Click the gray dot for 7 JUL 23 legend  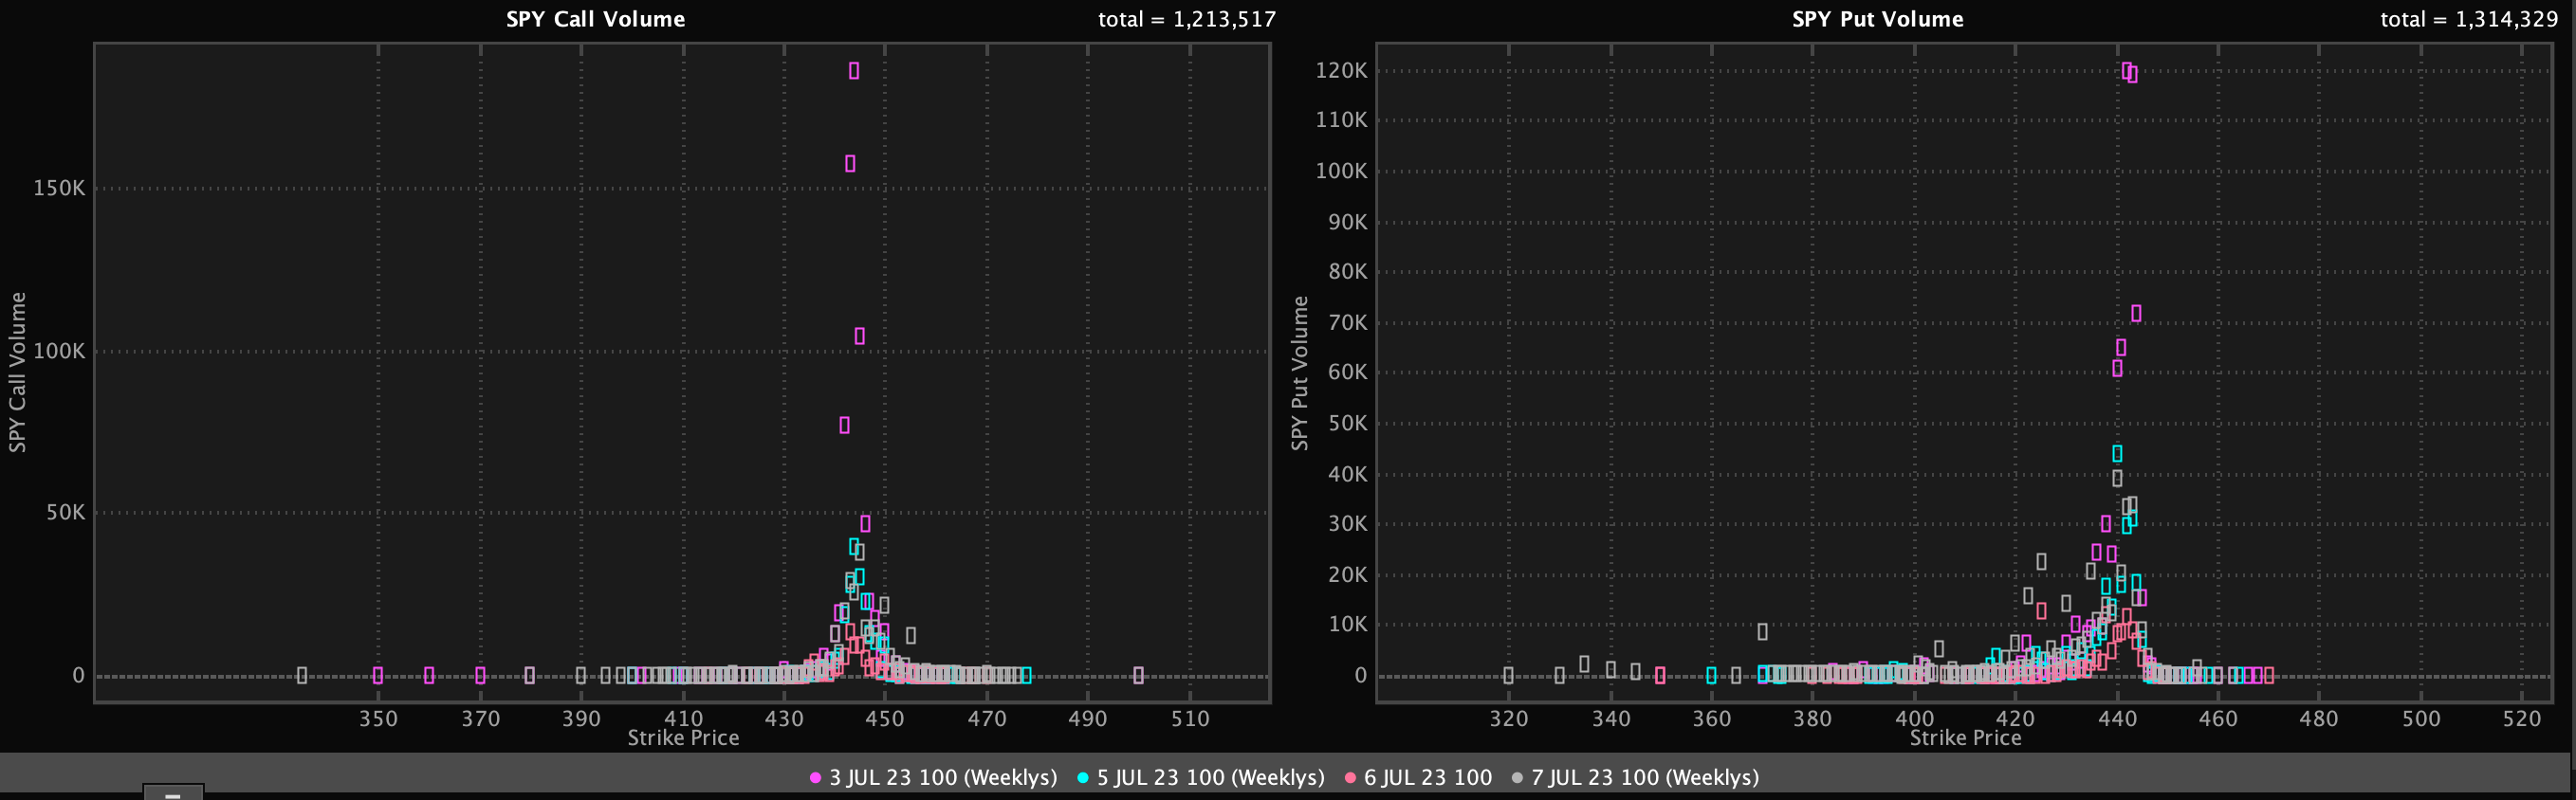tap(1517, 777)
